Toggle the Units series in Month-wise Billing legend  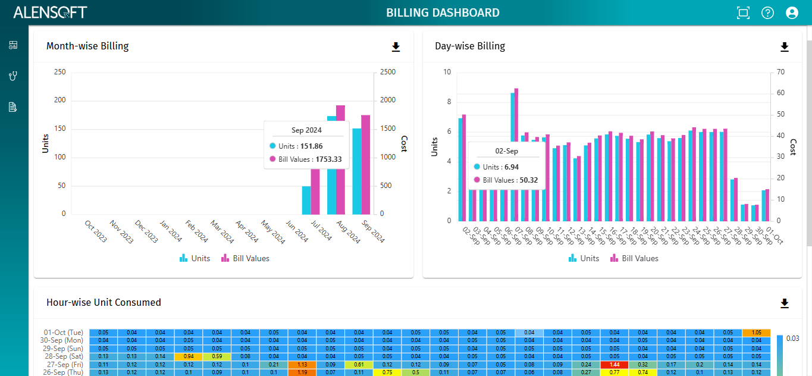click(x=195, y=258)
